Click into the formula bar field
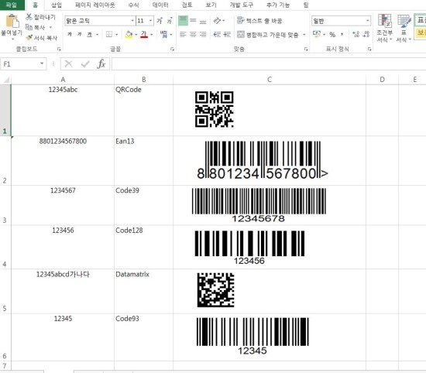 (x=269, y=64)
